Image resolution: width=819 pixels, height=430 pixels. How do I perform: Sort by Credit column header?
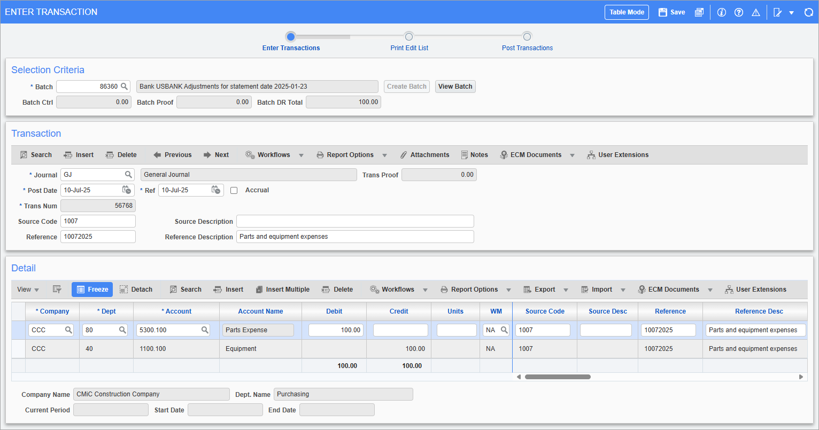pos(399,311)
